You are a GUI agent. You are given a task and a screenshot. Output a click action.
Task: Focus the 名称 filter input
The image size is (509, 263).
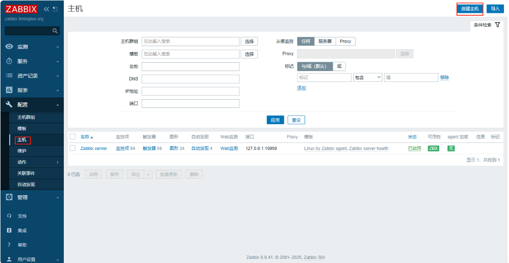click(x=190, y=66)
